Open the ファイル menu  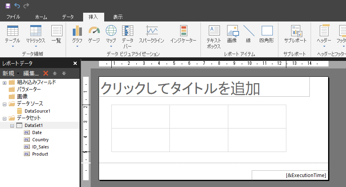(13, 17)
